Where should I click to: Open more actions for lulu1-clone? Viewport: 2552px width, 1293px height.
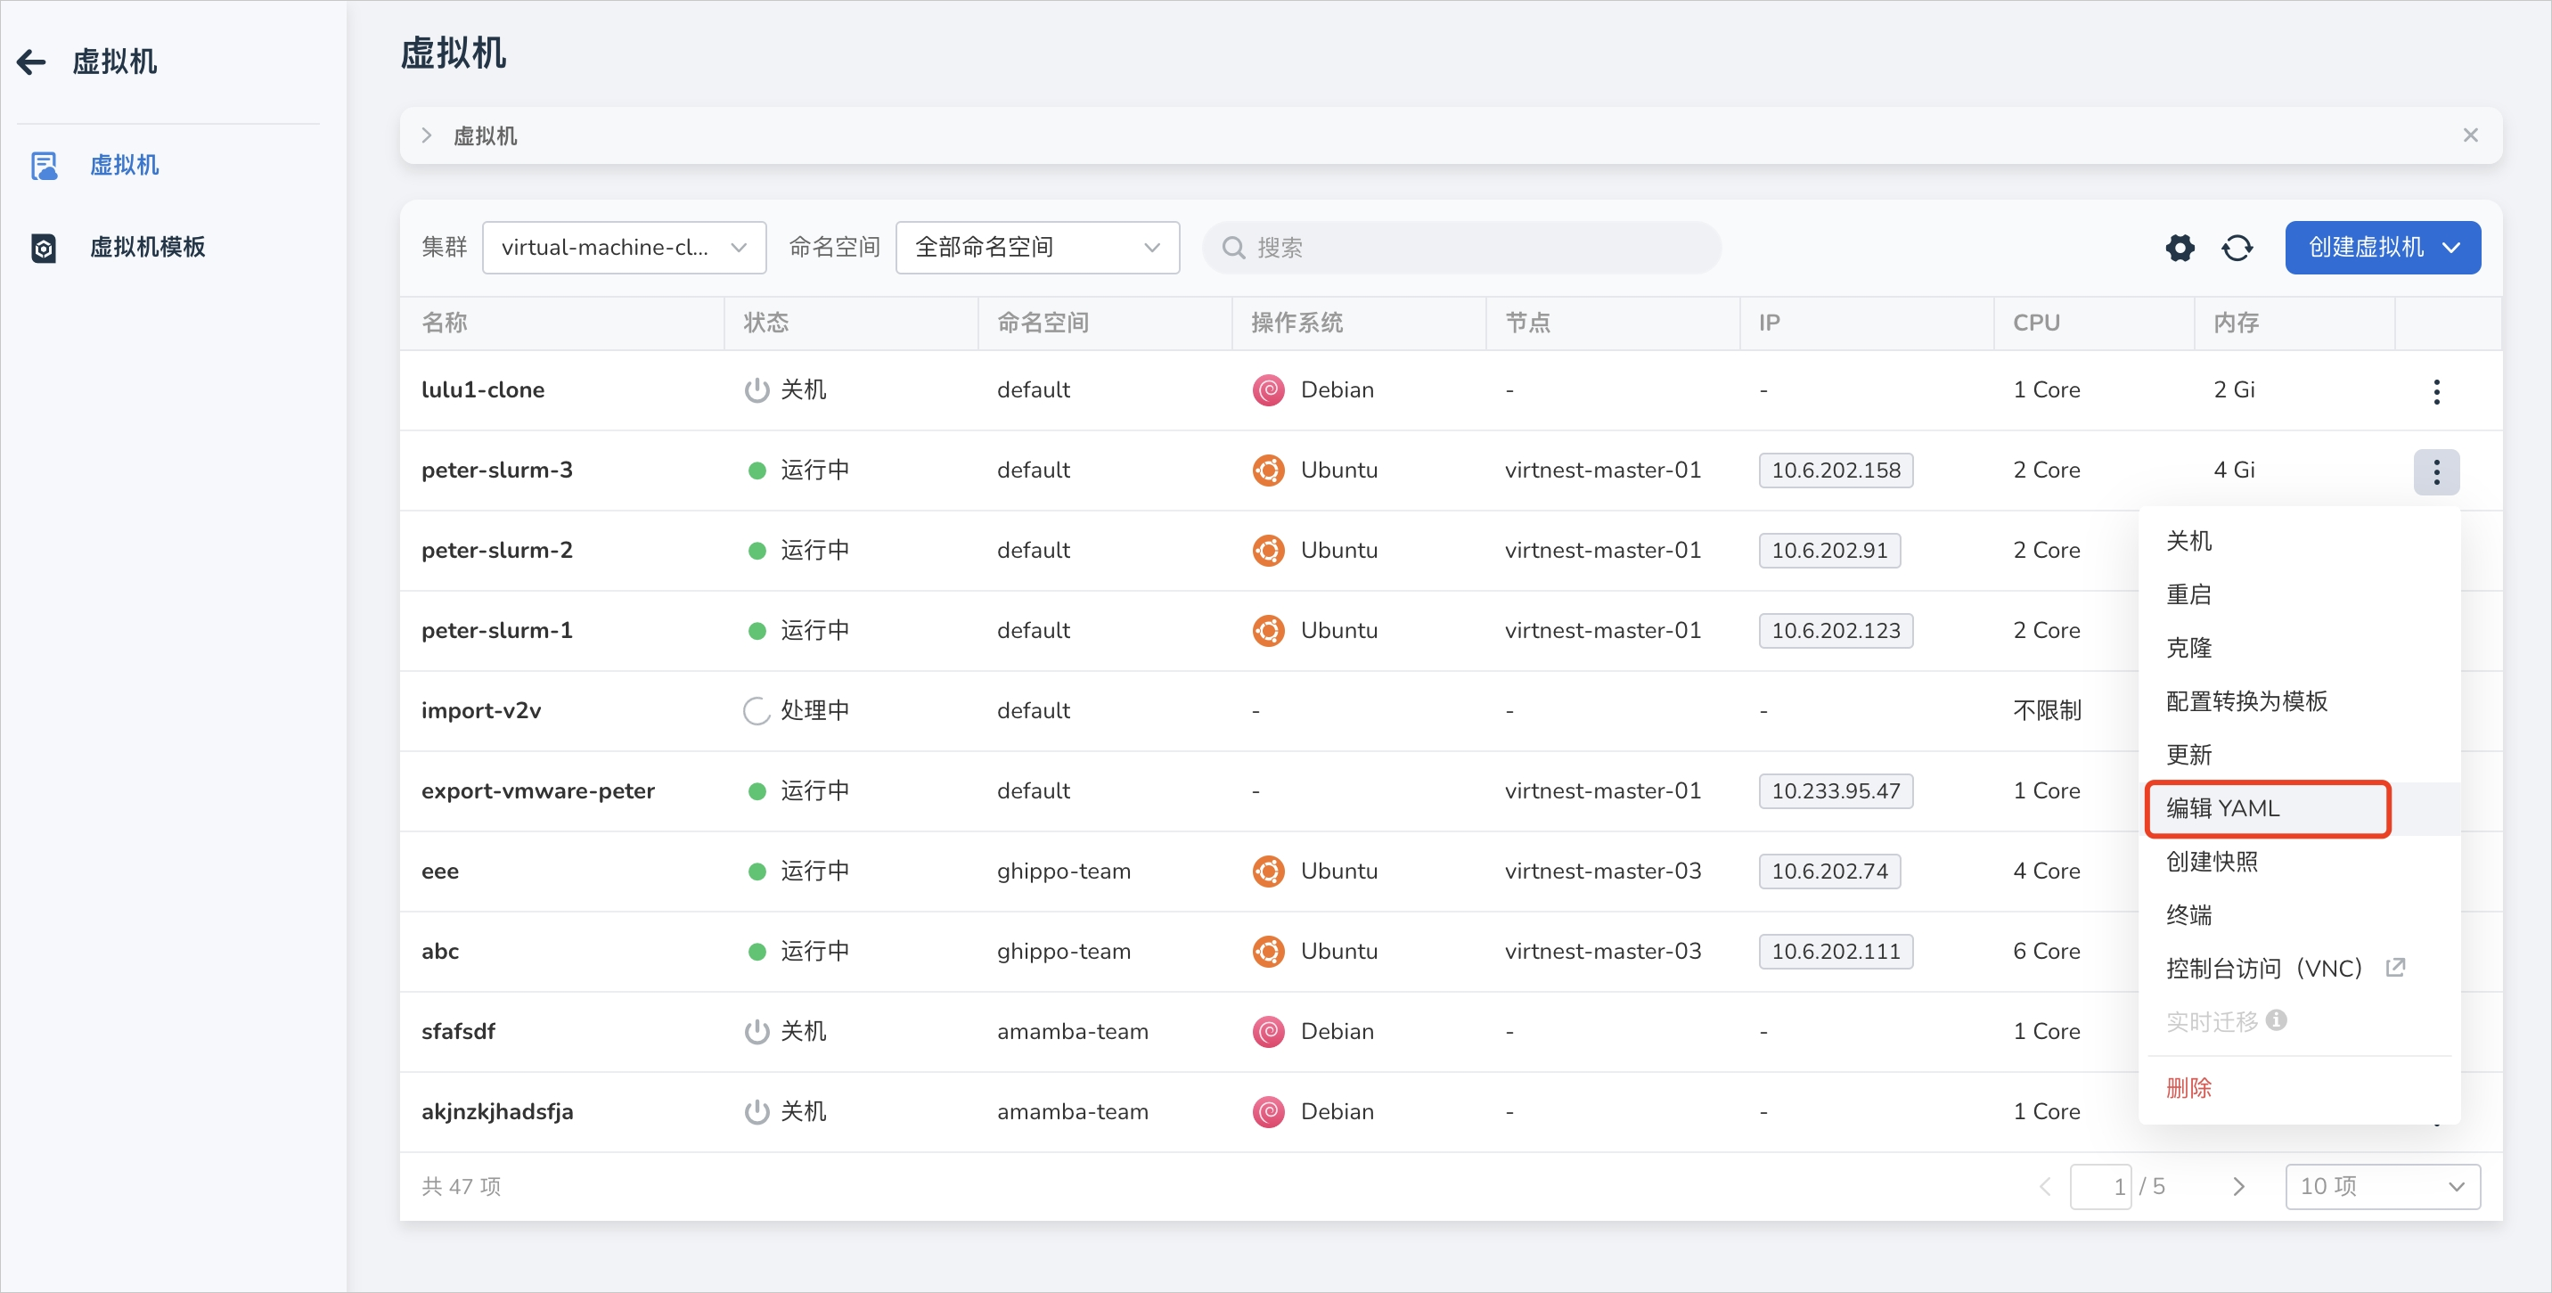coord(2436,391)
